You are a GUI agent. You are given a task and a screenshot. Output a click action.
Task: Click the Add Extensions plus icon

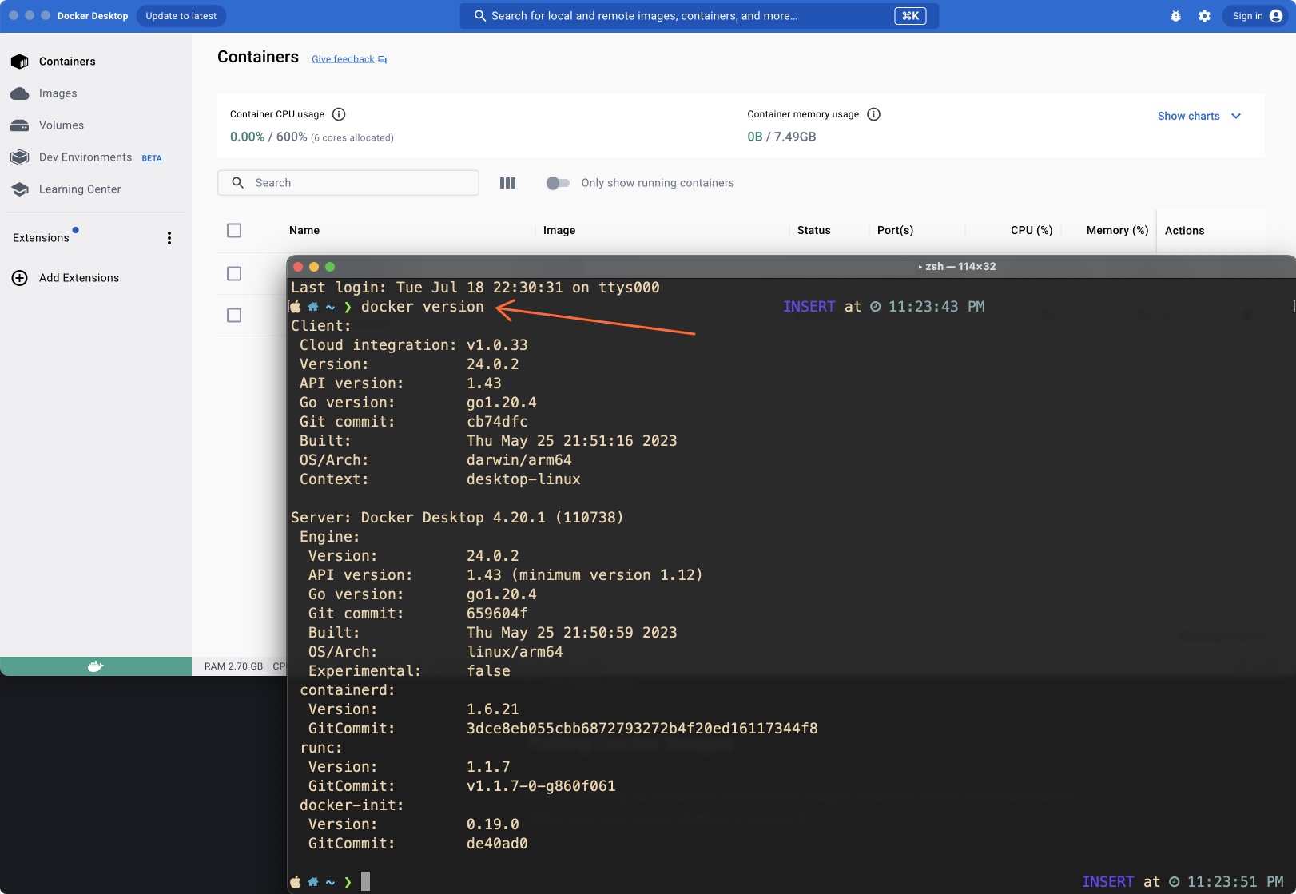20,278
